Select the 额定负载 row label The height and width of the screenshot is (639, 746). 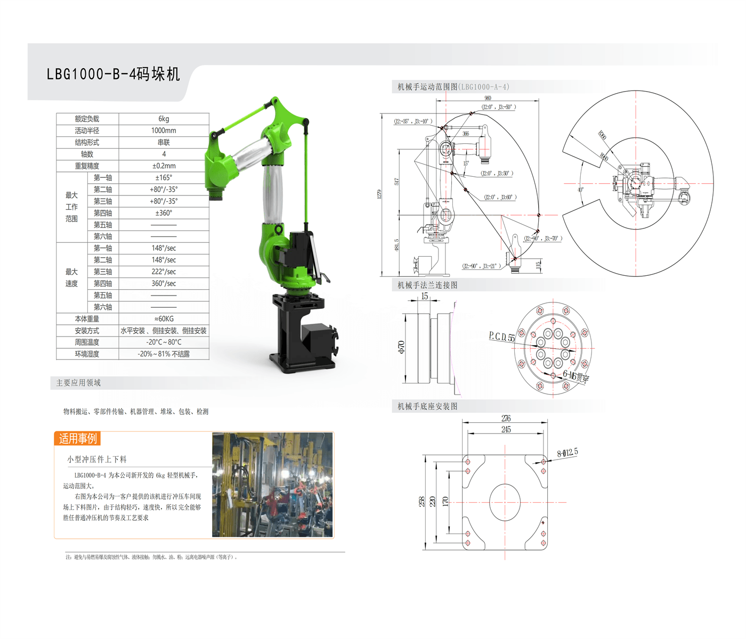pyautogui.click(x=87, y=119)
